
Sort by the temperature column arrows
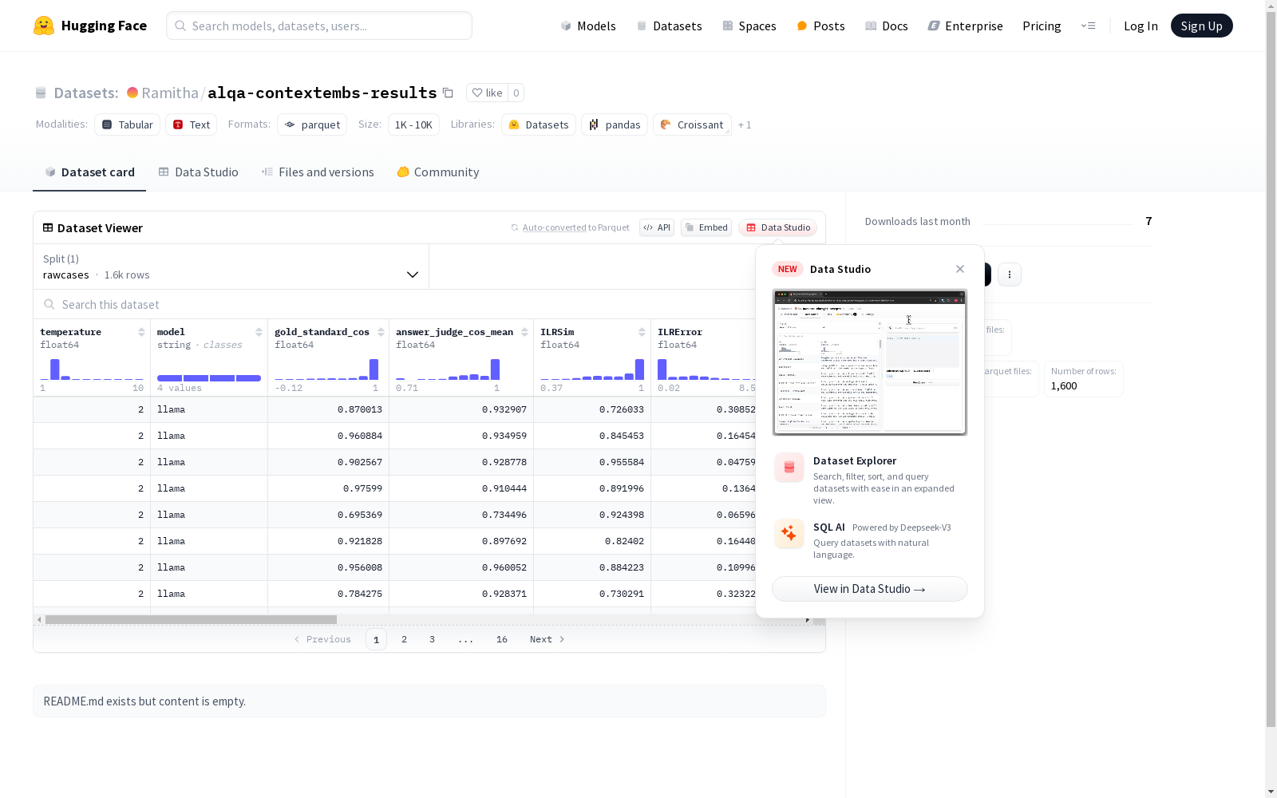[141, 332]
